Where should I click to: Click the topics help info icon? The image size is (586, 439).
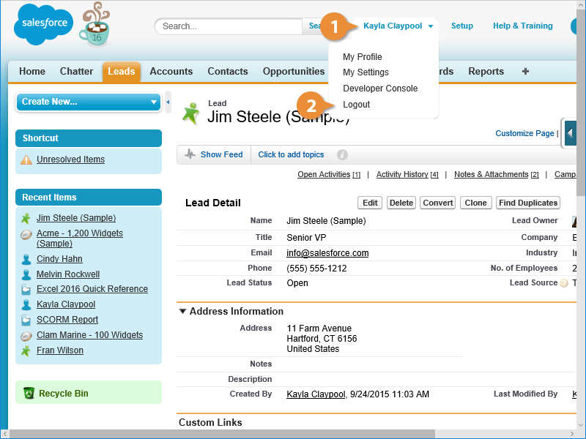coord(342,155)
